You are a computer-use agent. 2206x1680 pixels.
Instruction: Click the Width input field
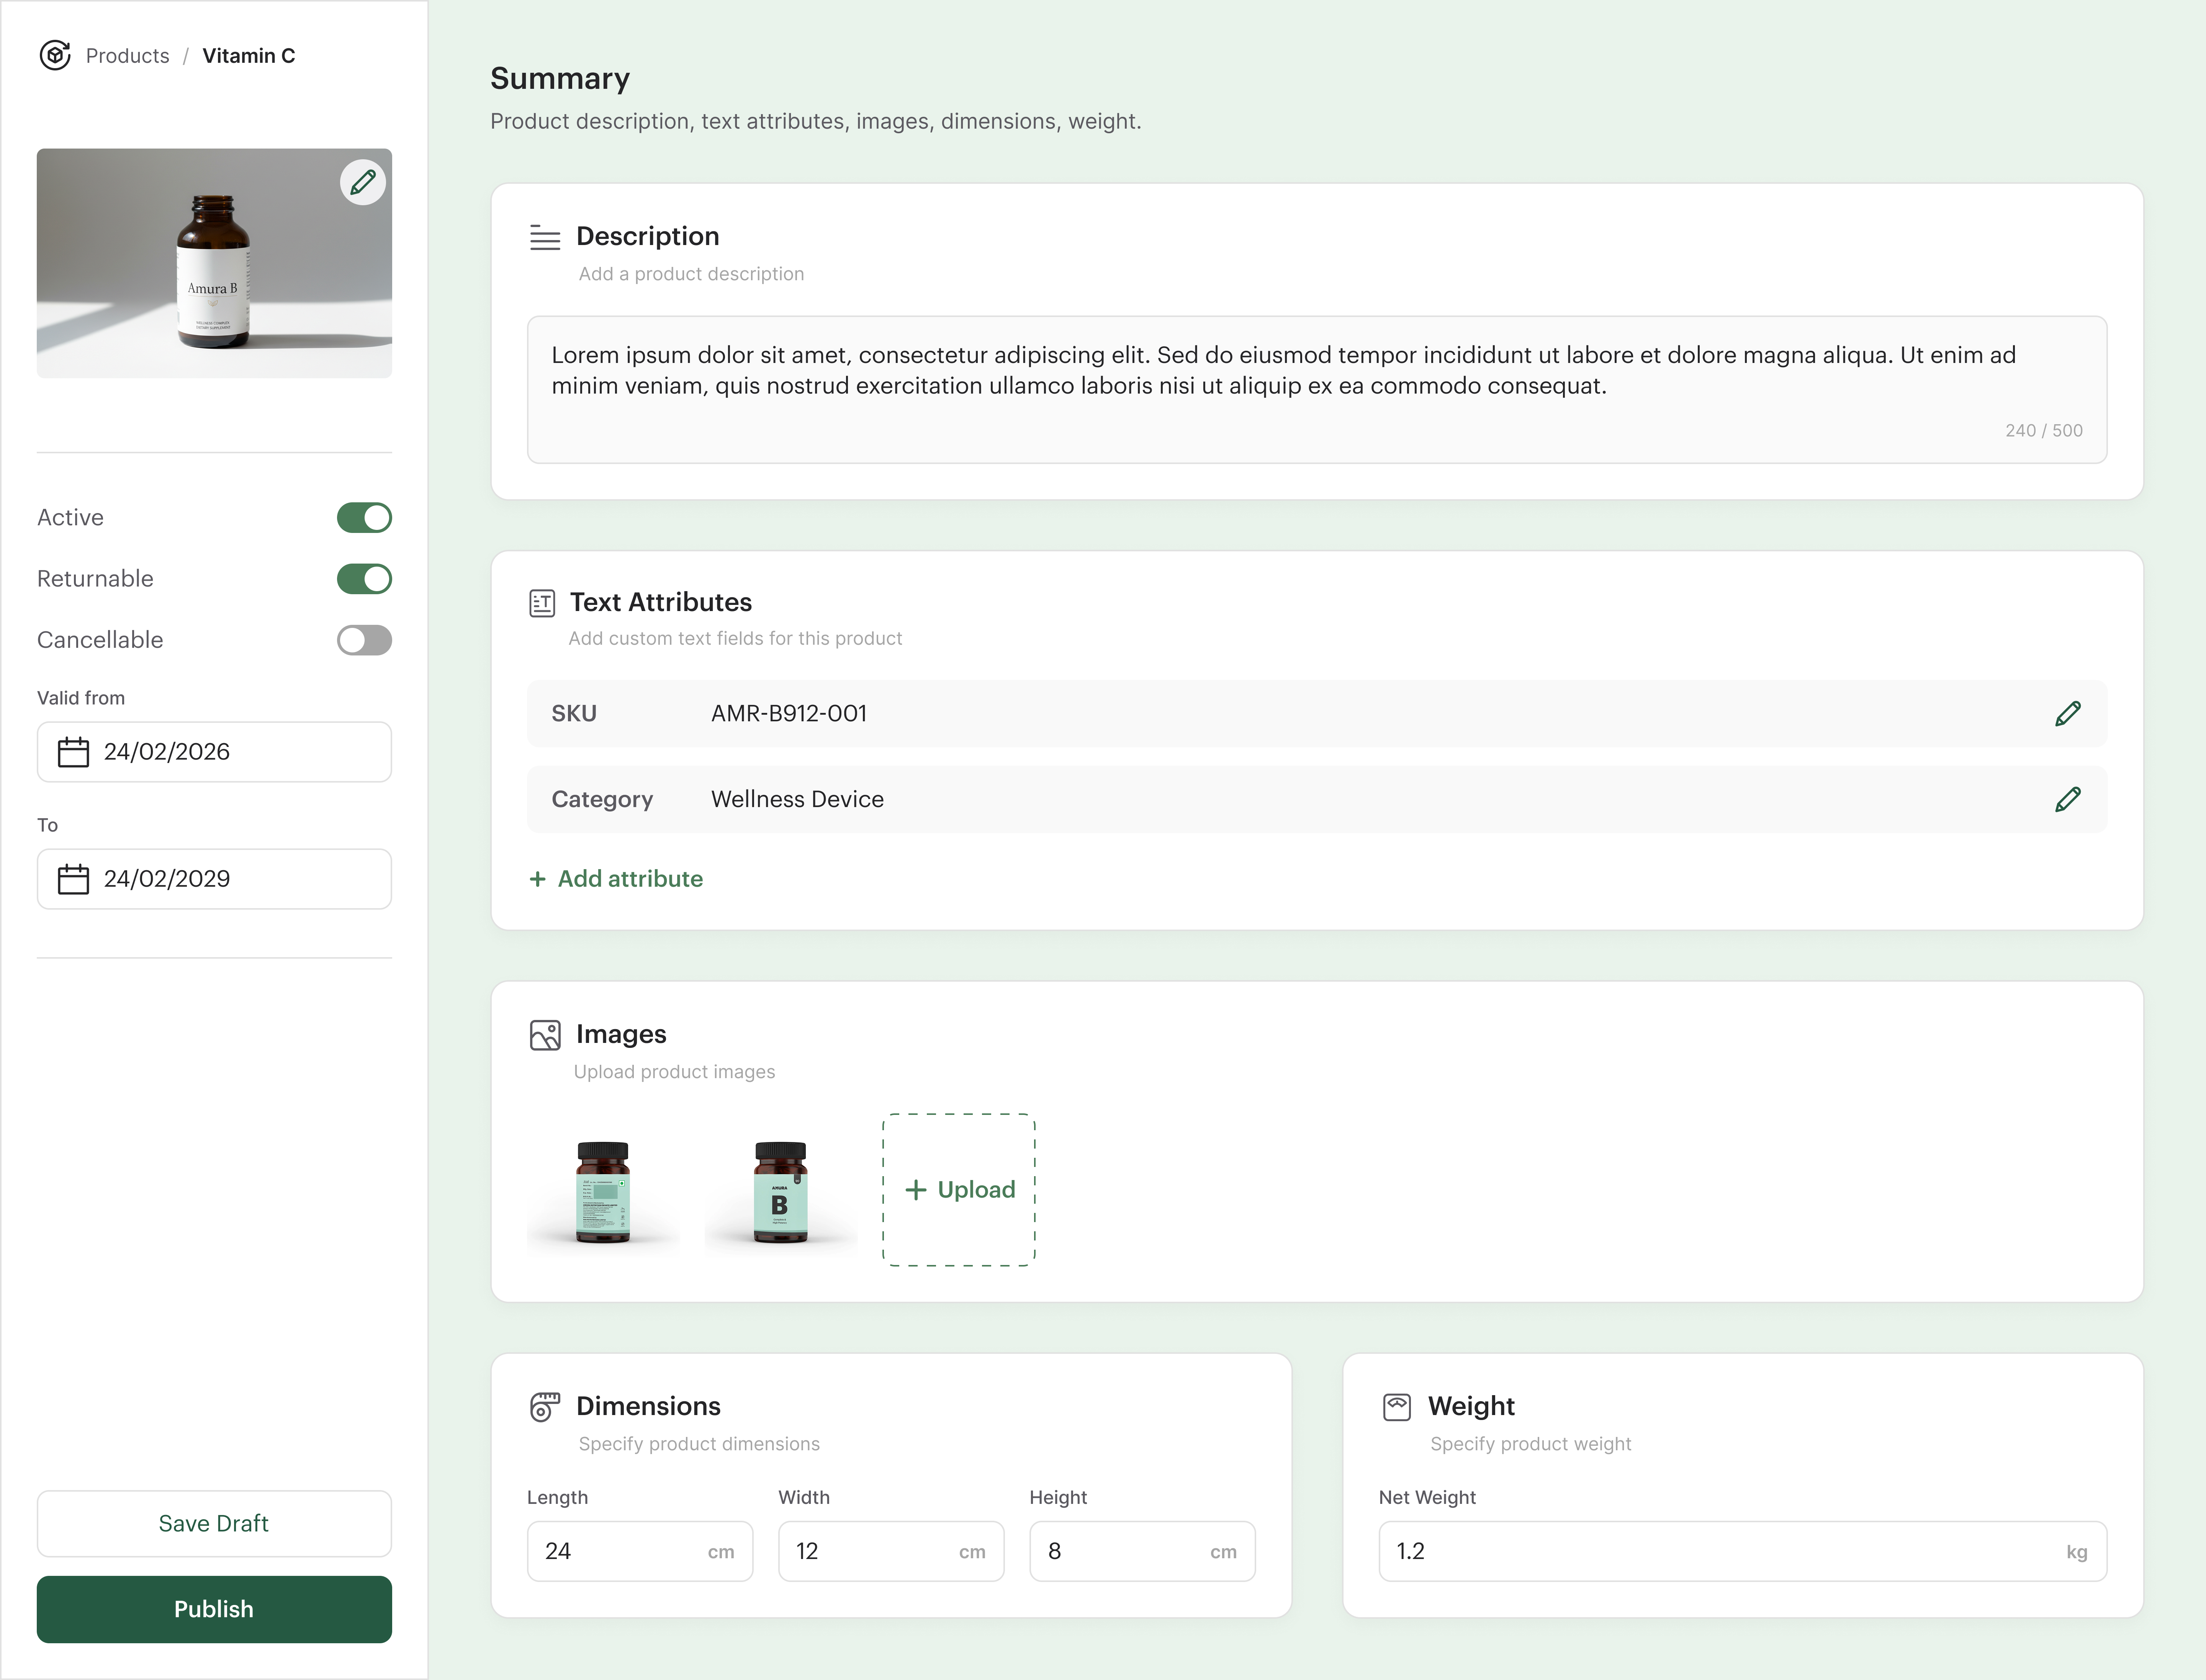coord(892,1551)
